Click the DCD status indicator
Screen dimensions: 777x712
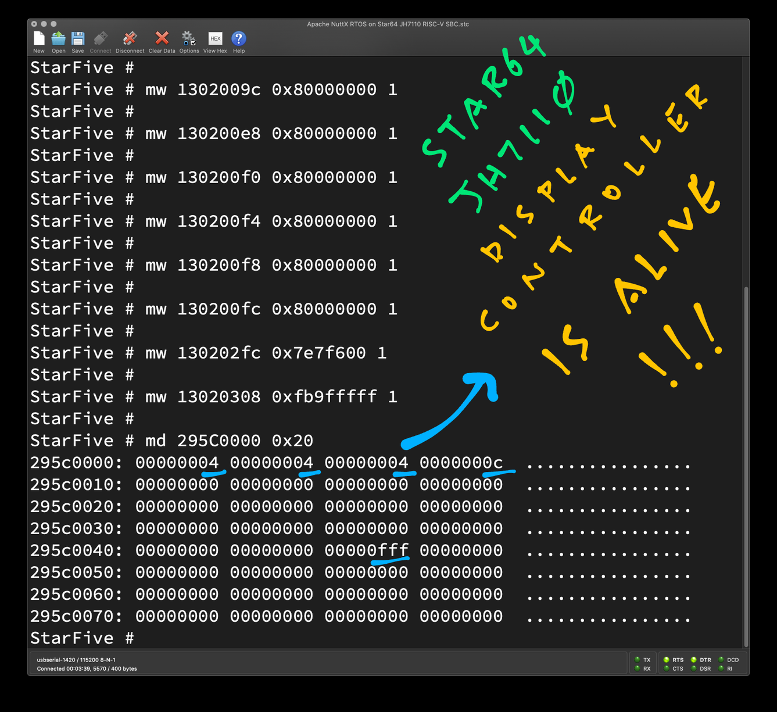[x=721, y=660]
